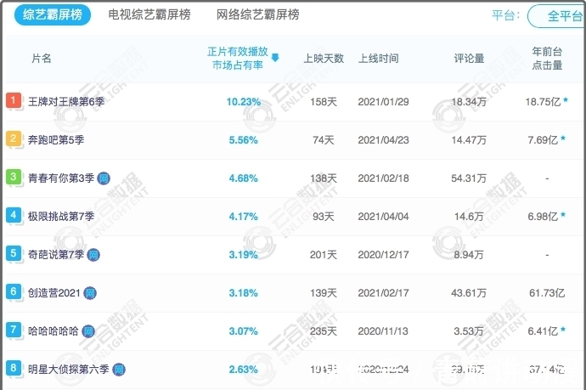586x390 pixels.
Task: Sort by 正片有效播放市场占有率 arrow
Action: (275, 58)
